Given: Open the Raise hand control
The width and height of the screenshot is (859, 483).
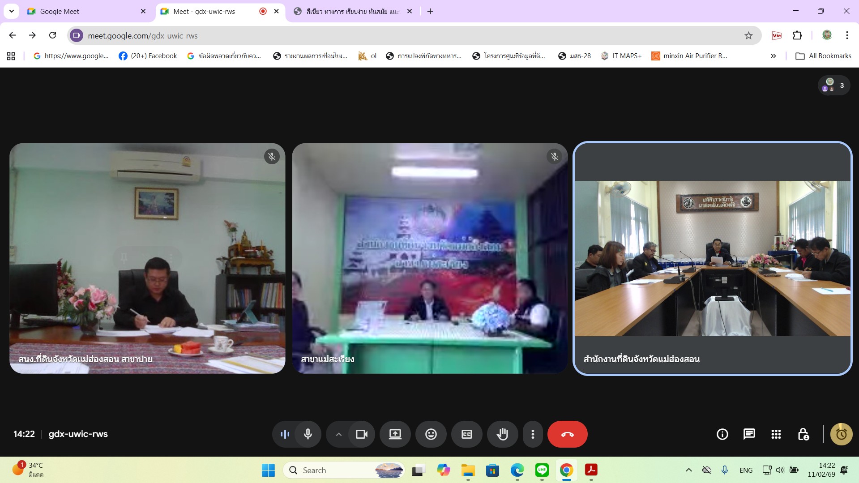Looking at the screenshot, I should 502,434.
